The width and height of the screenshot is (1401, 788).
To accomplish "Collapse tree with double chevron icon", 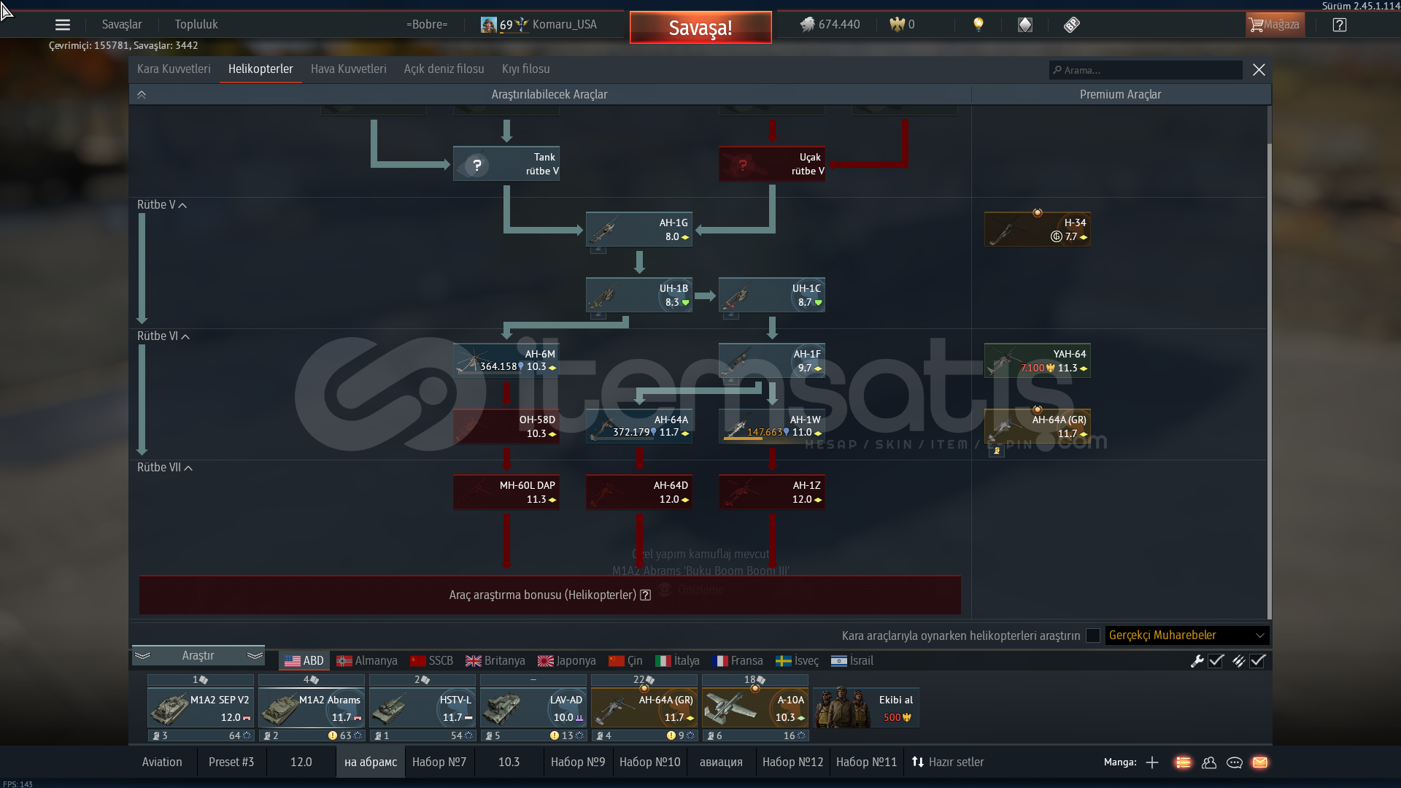I will pos(142,95).
